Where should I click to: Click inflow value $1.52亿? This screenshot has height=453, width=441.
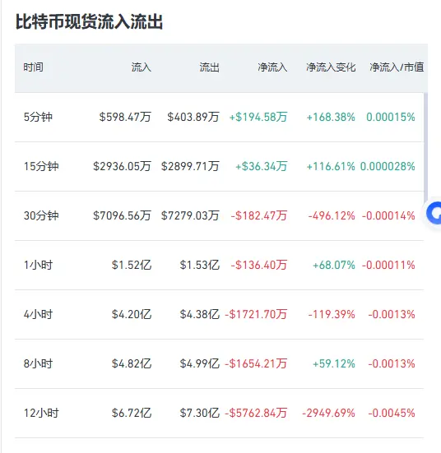point(132,265)
